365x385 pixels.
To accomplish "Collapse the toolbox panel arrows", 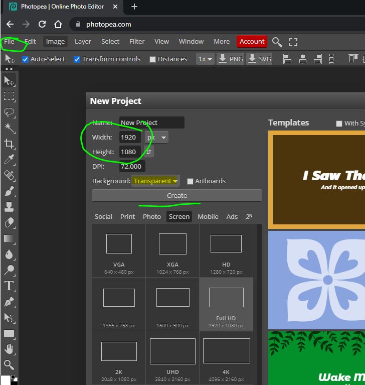I will click(x=9, y=69).
